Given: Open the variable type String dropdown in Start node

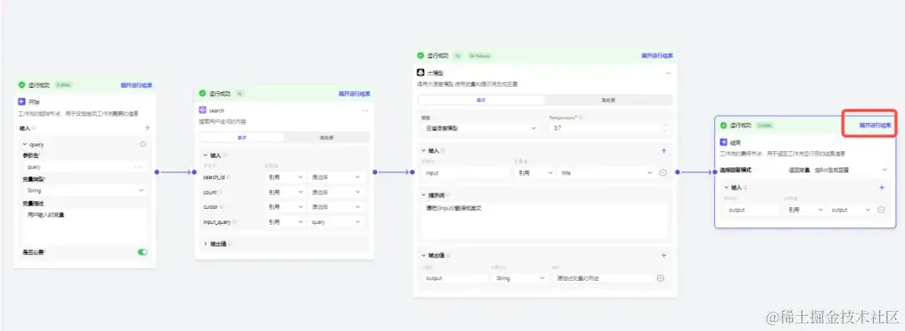Looking at the screenshot, I should 85,190.
